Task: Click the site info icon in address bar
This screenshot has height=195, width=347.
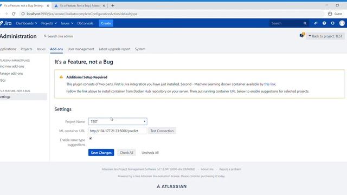Action: (23, 14)
